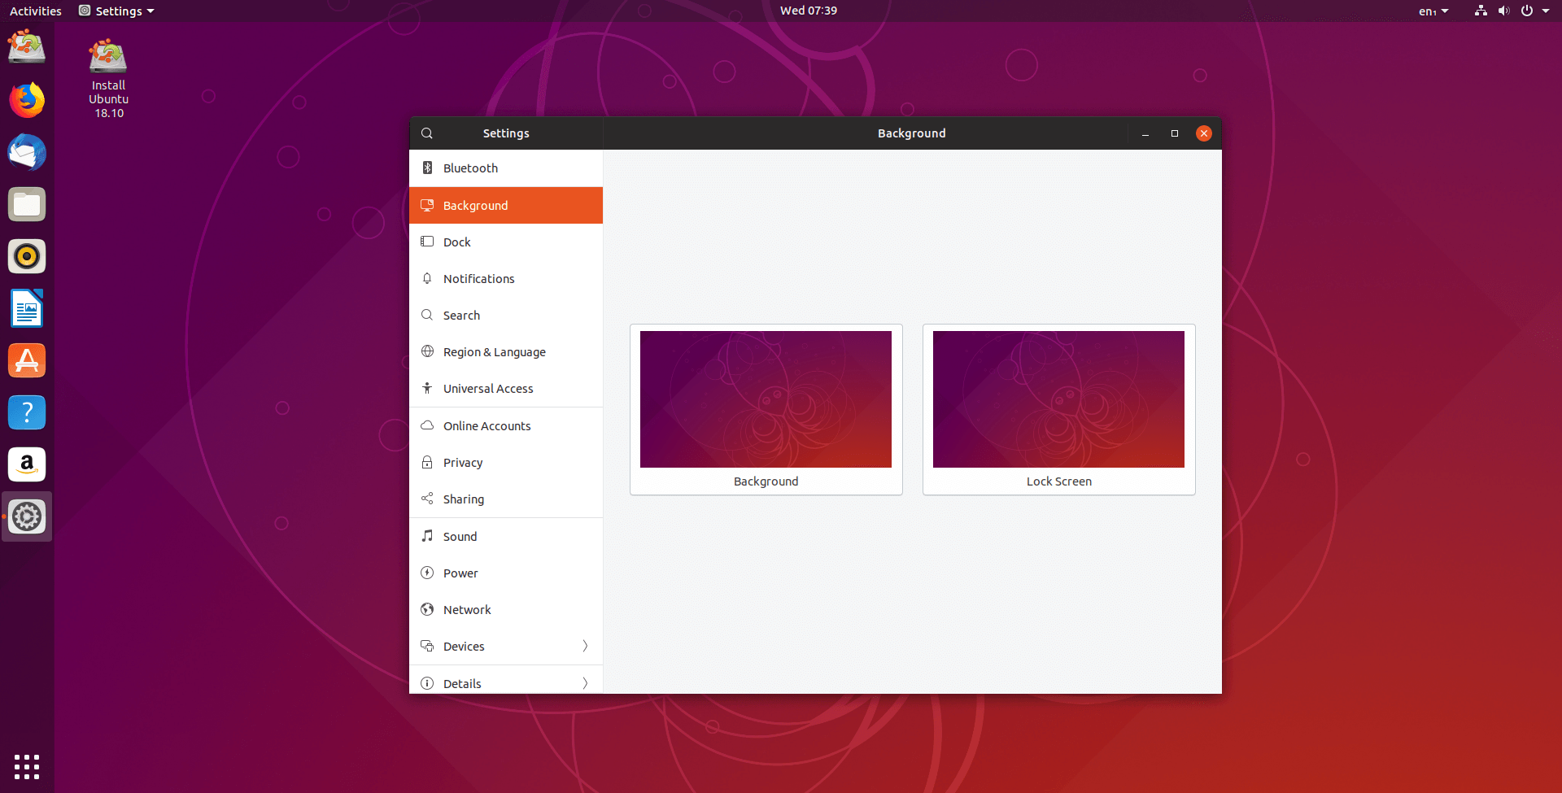Open Help from the dock

(x=27, y=412)
